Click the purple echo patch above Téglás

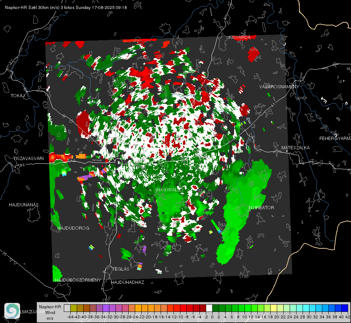tap(144, 249)
